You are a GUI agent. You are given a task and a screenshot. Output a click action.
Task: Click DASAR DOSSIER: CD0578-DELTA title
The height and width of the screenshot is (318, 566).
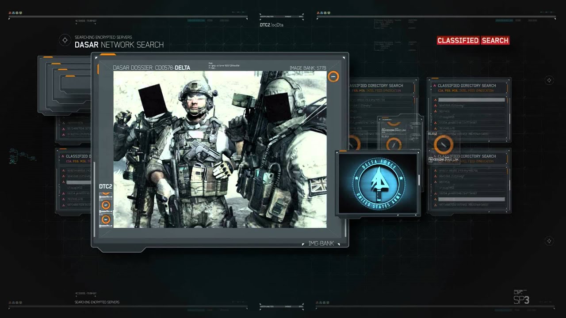[x=151, y=68]
